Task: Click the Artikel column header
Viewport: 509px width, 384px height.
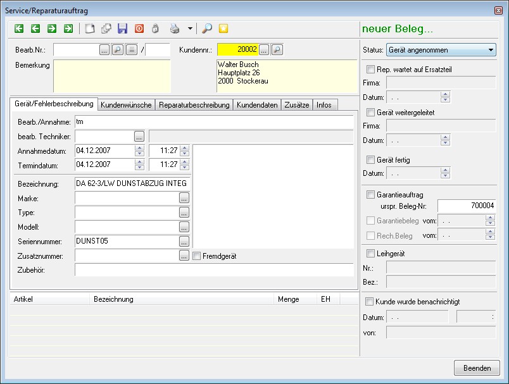Action: click(x=49, y=299)
